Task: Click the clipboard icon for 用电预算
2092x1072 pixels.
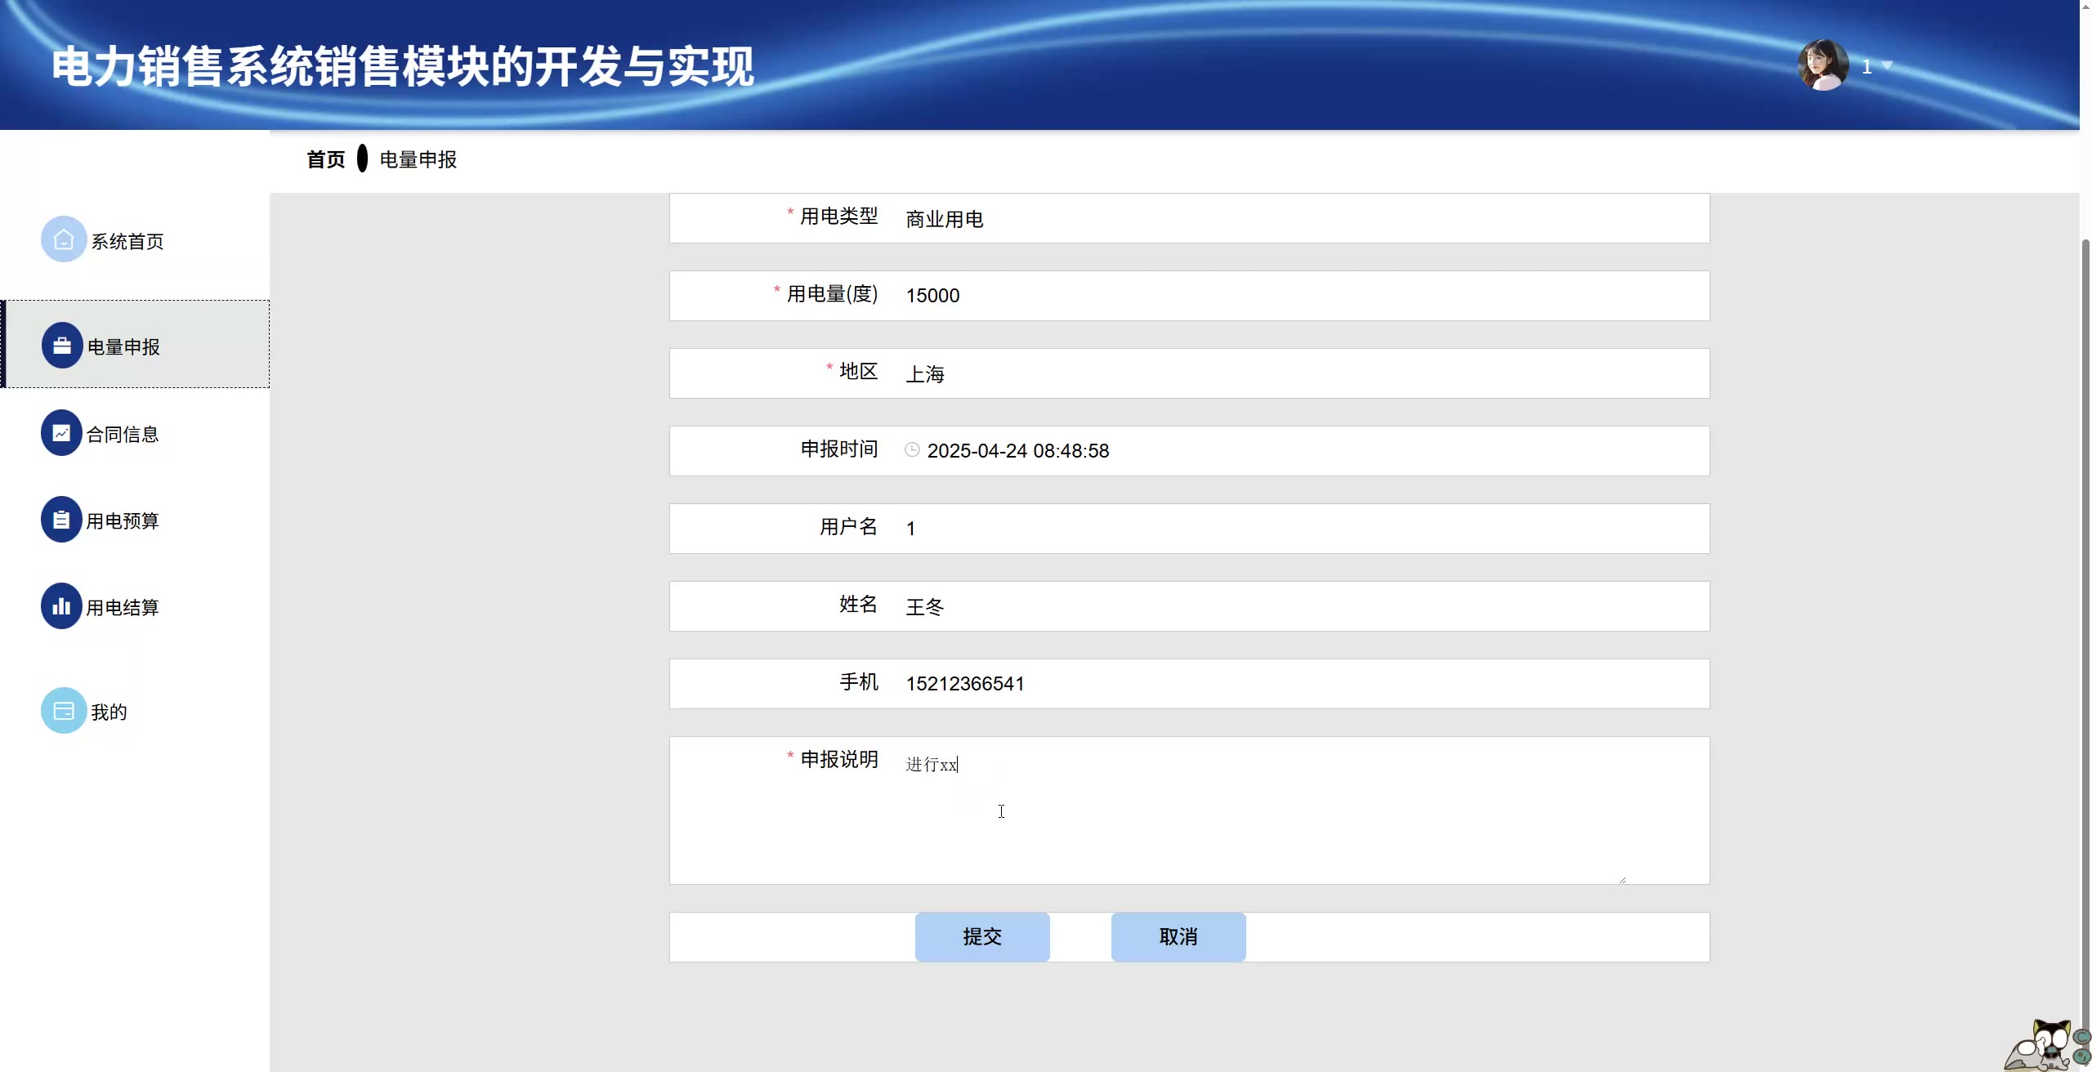Action: (x=62, y=520)
